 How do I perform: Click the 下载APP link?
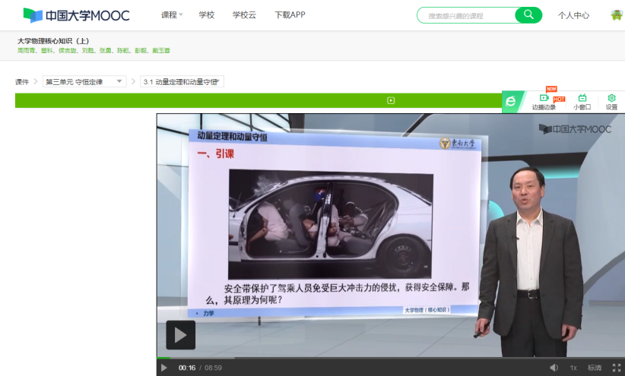[x=290, y=15]
